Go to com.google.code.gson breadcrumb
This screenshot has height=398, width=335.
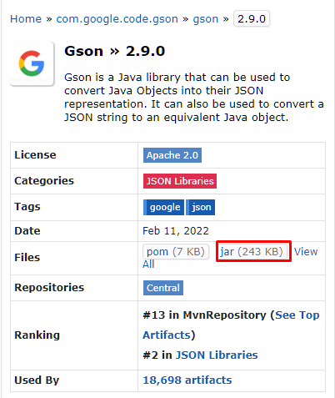coord(117,19)
